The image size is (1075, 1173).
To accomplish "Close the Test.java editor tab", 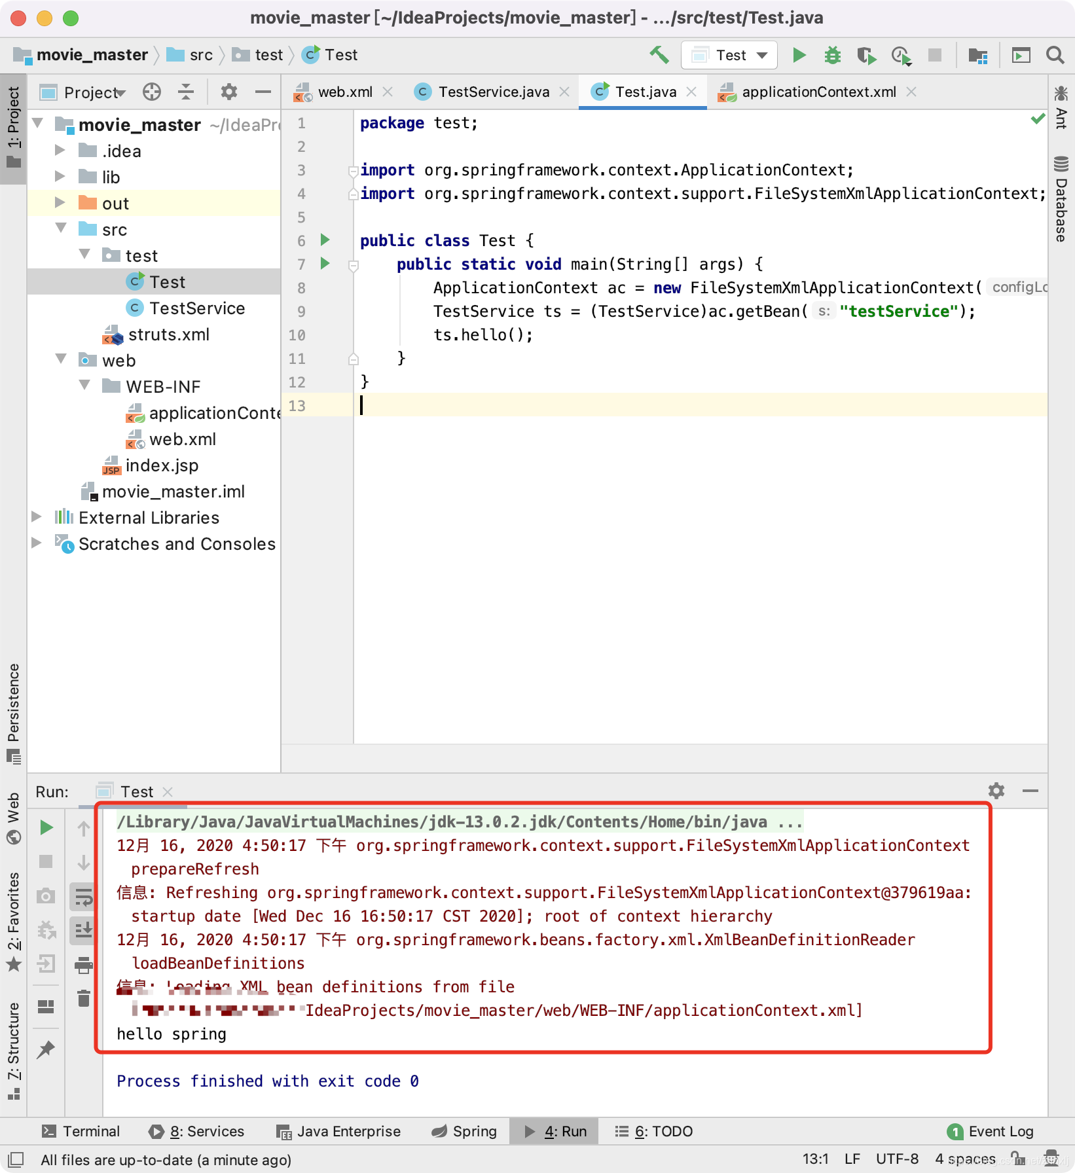I will [x=691, y=92].
